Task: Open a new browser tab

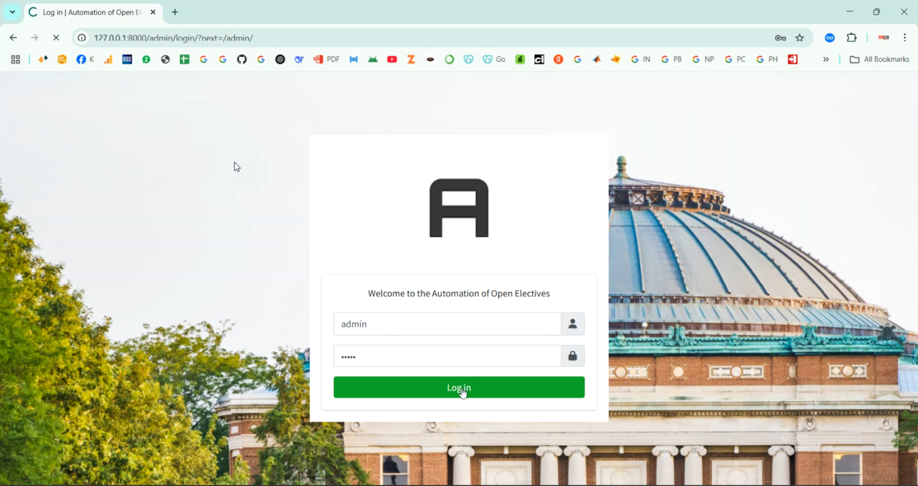Action: [x=175, y=12]
